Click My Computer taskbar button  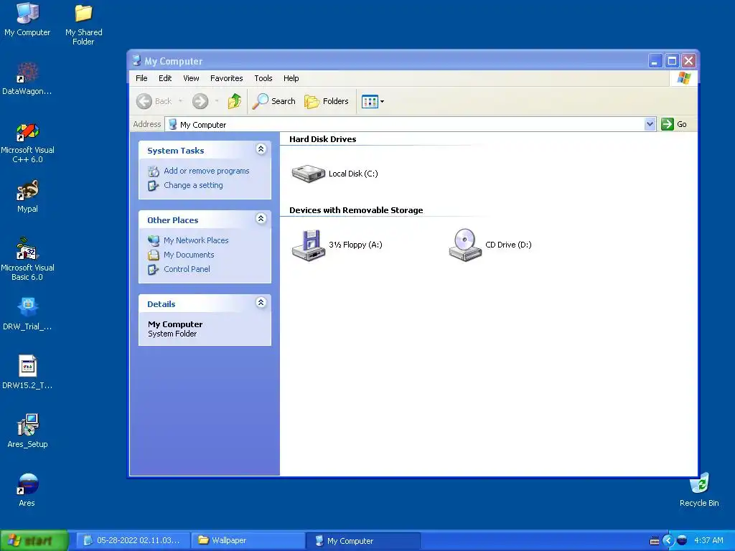click(362, 541)
